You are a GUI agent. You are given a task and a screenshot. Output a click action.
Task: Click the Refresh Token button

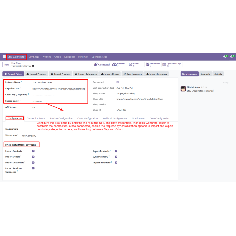click(x=13, y=74)
